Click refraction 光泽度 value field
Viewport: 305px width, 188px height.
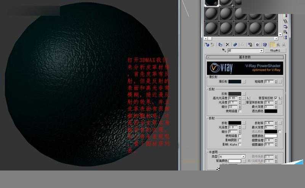[x=233, y=127]
